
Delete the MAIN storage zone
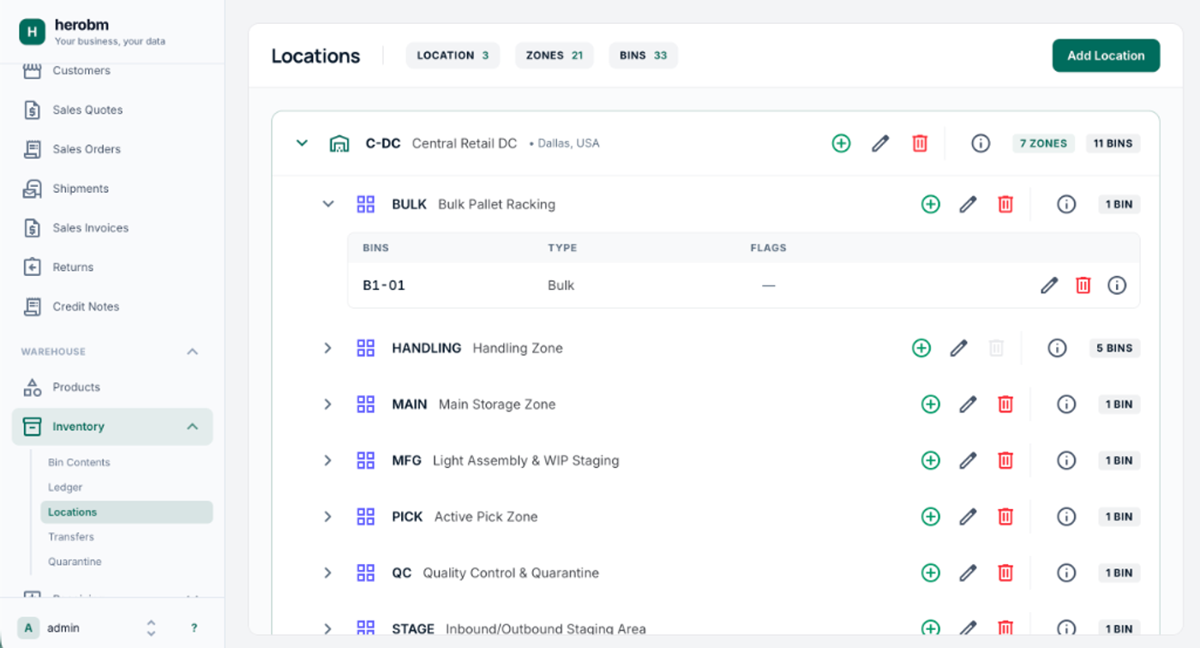coord(1005,405)
